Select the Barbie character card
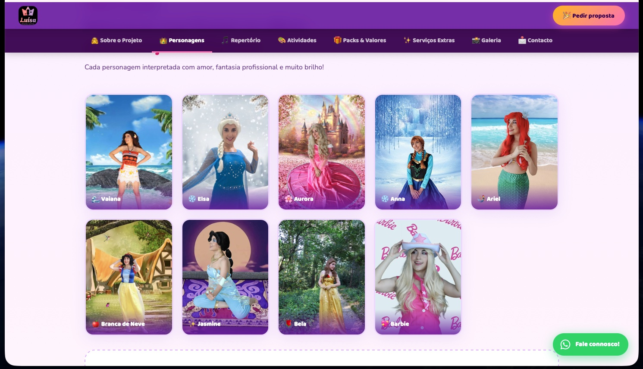The width and height of the screenshot is (643, 369). coord(418,277)
